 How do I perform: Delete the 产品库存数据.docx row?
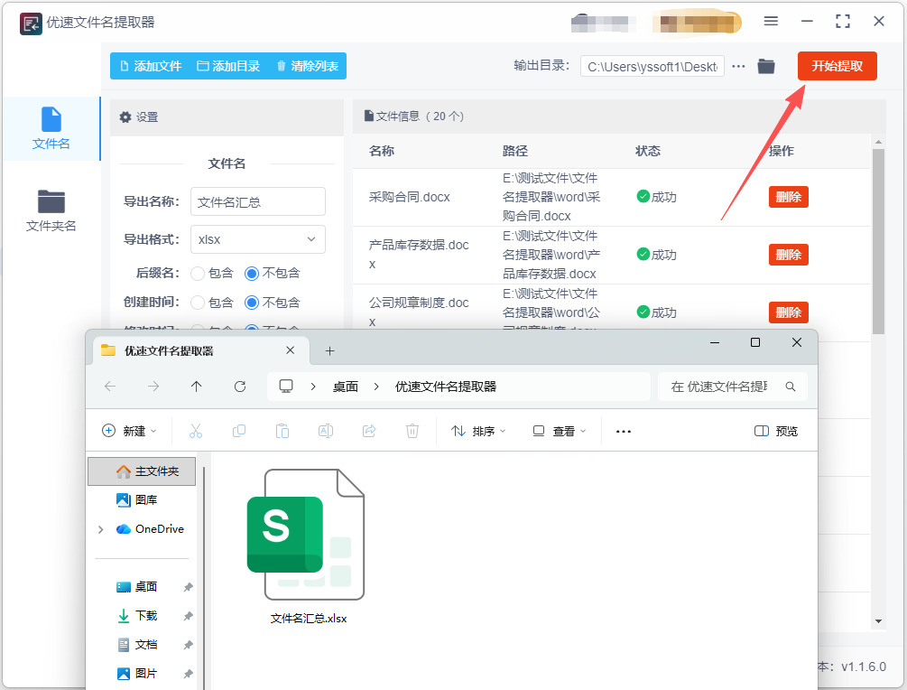point(788,255)
